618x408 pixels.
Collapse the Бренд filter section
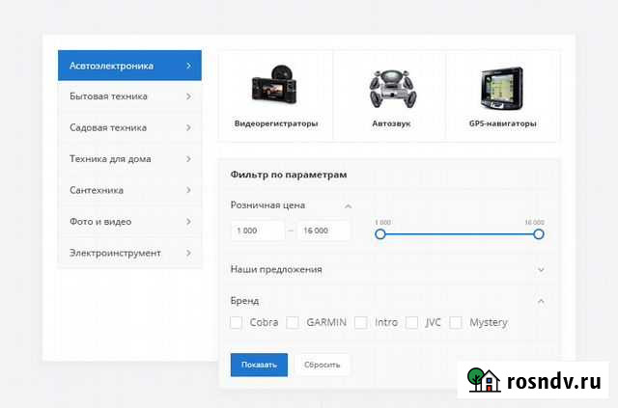click(x=540, y=301)
